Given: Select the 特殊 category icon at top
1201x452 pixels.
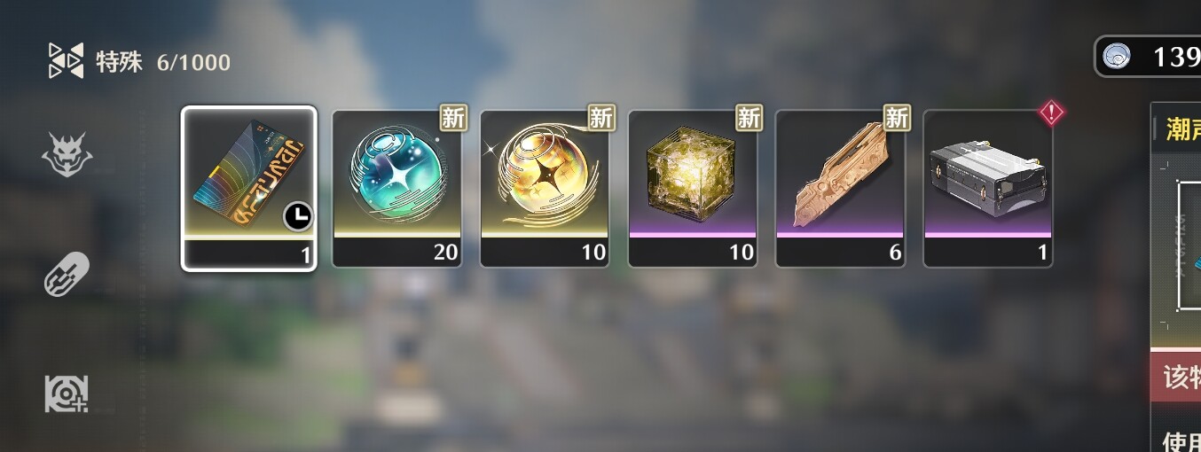Looking at the screenshot, I should click(x=66, y=61).
